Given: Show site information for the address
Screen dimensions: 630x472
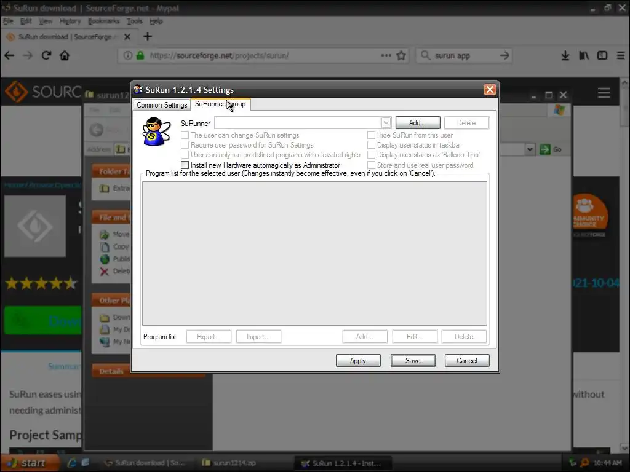Looking at the screenshot, I should [x=128, y=55].
